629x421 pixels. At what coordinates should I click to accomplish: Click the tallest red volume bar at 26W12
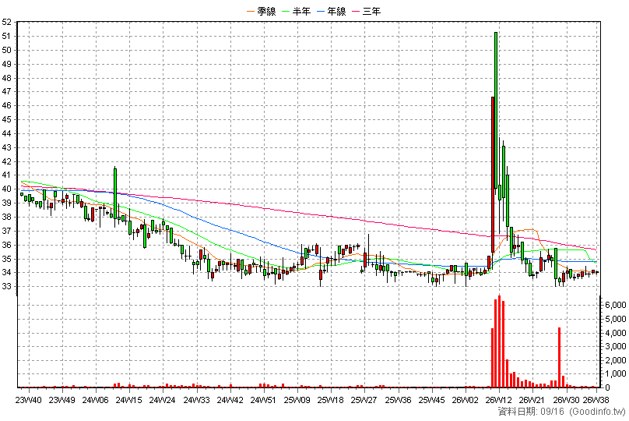pyautogui.click(x=500, y=341)
